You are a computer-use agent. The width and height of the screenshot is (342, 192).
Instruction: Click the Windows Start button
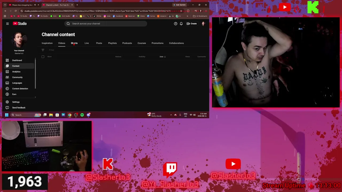point(7,115)
